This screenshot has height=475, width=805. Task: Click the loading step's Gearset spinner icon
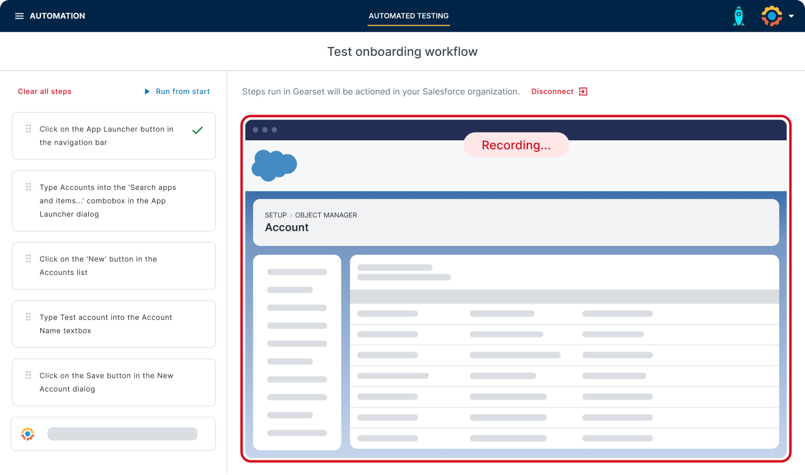coord(27,434)
